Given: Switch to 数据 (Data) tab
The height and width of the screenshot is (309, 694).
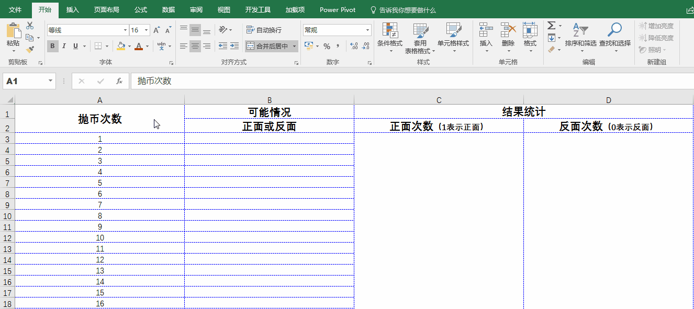Looking at the screenshot, I should pos(169,10).
